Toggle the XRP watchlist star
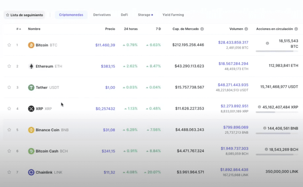 click(9, 109)
